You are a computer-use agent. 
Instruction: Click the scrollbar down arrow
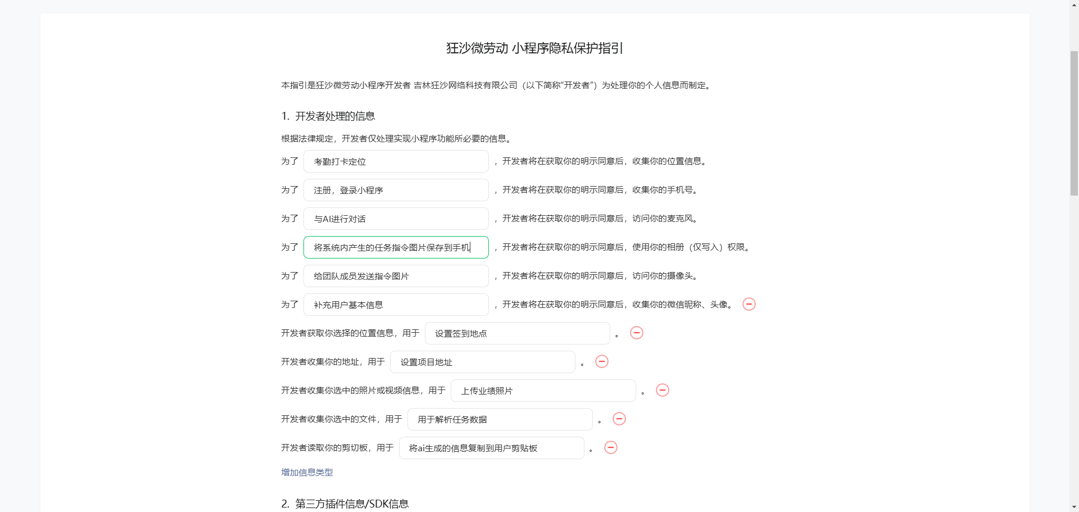(1074, 507)
